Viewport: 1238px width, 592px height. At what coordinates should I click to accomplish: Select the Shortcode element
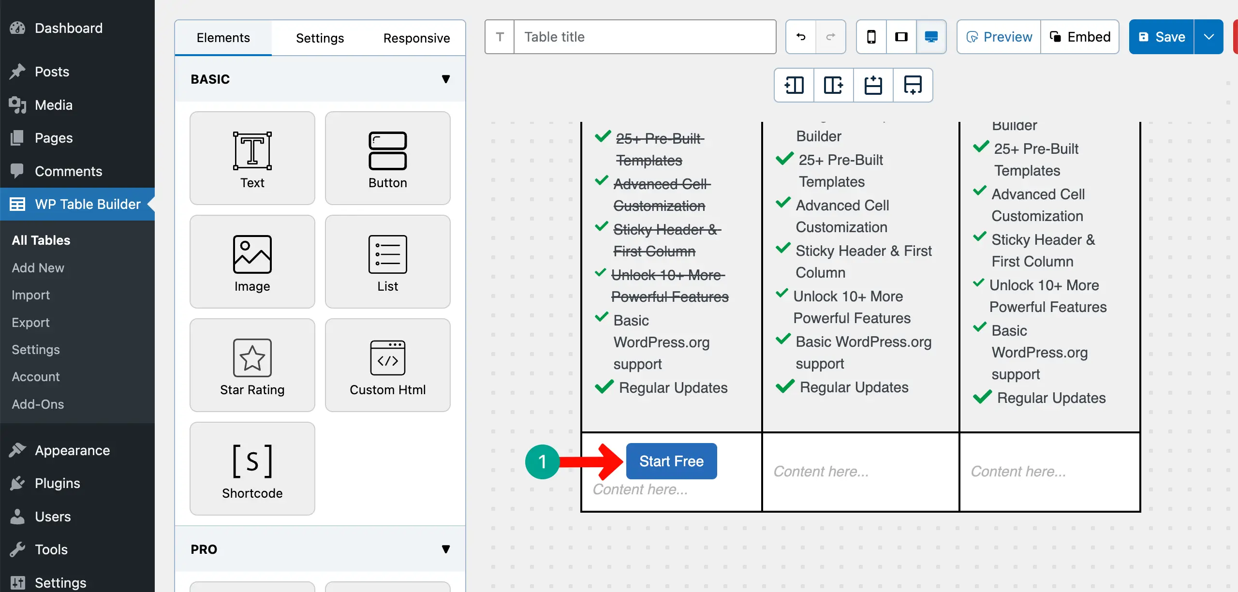(x=252, y=468)
